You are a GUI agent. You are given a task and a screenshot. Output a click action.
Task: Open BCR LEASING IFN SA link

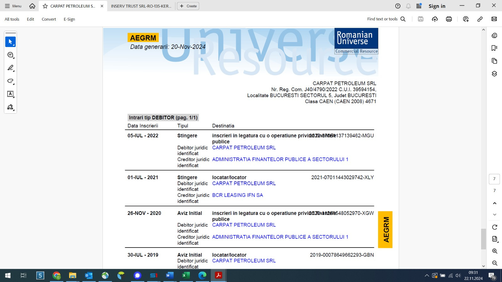click(x=238, y=195)
